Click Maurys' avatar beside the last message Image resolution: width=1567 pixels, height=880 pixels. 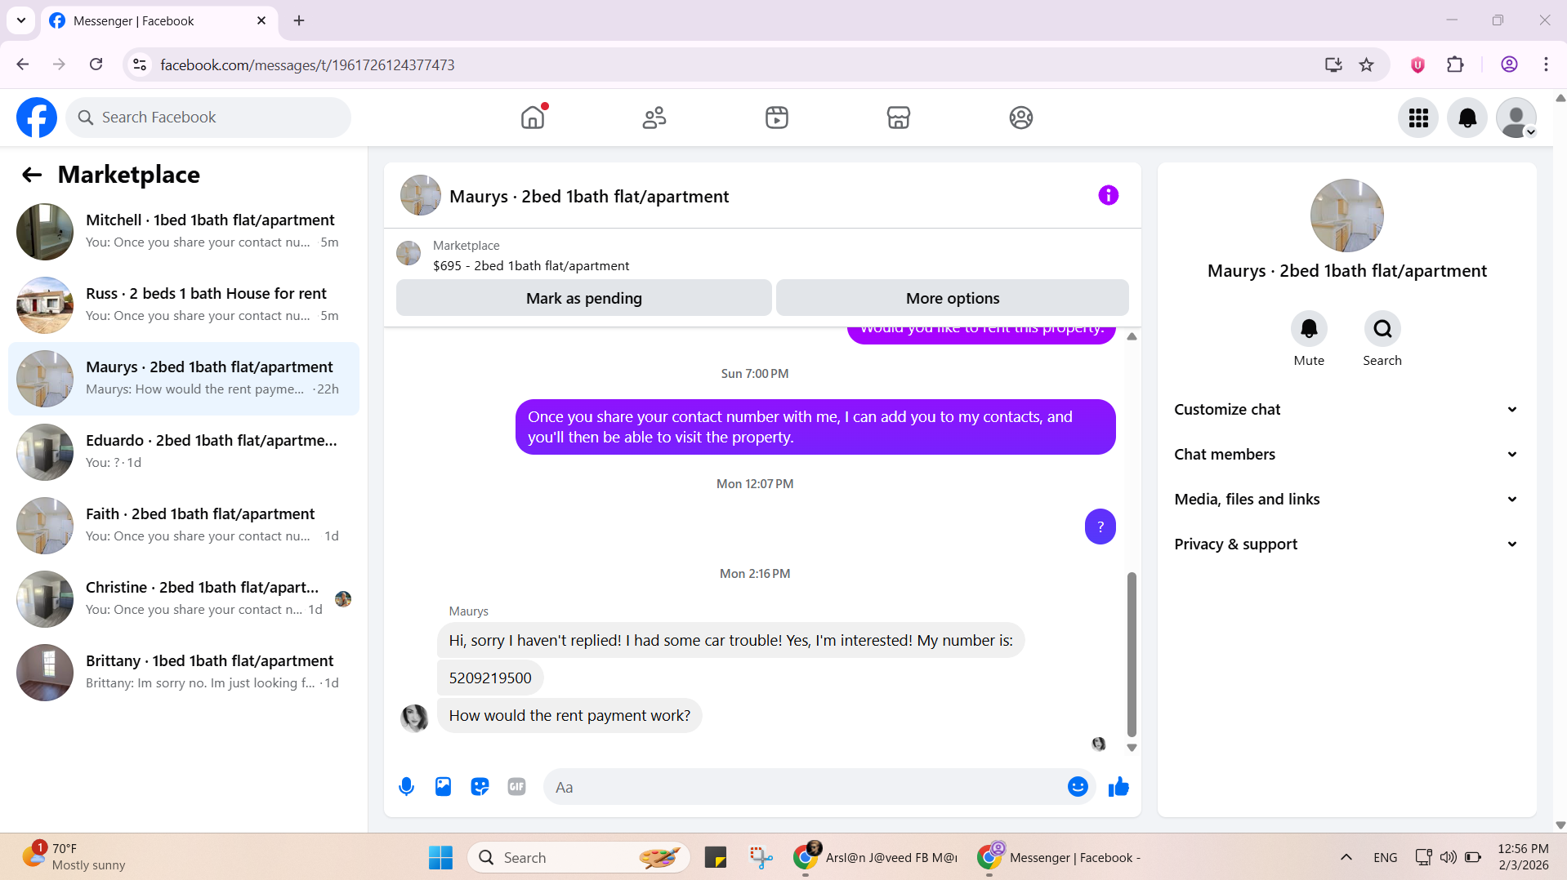(414, 718)
